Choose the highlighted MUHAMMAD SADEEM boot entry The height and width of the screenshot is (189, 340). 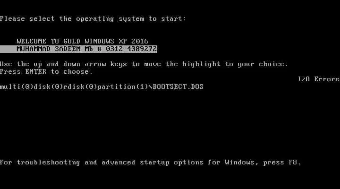(78, 49)
